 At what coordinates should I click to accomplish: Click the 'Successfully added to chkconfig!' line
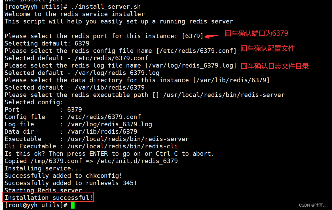[63, 176]
